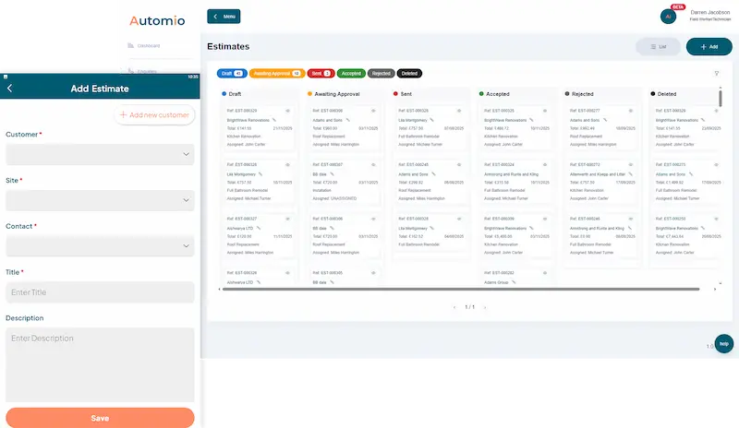The image size is (739, 428).
Task: Toggle the Draft status filter chip
Action: [x=232, y=74]
